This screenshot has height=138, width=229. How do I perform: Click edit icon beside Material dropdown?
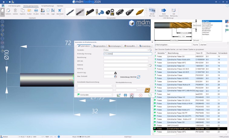[x=150, y=65]
